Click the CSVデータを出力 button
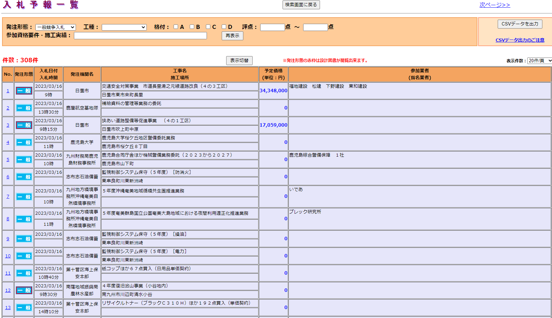The image size is (552, 318). point(520,24)
